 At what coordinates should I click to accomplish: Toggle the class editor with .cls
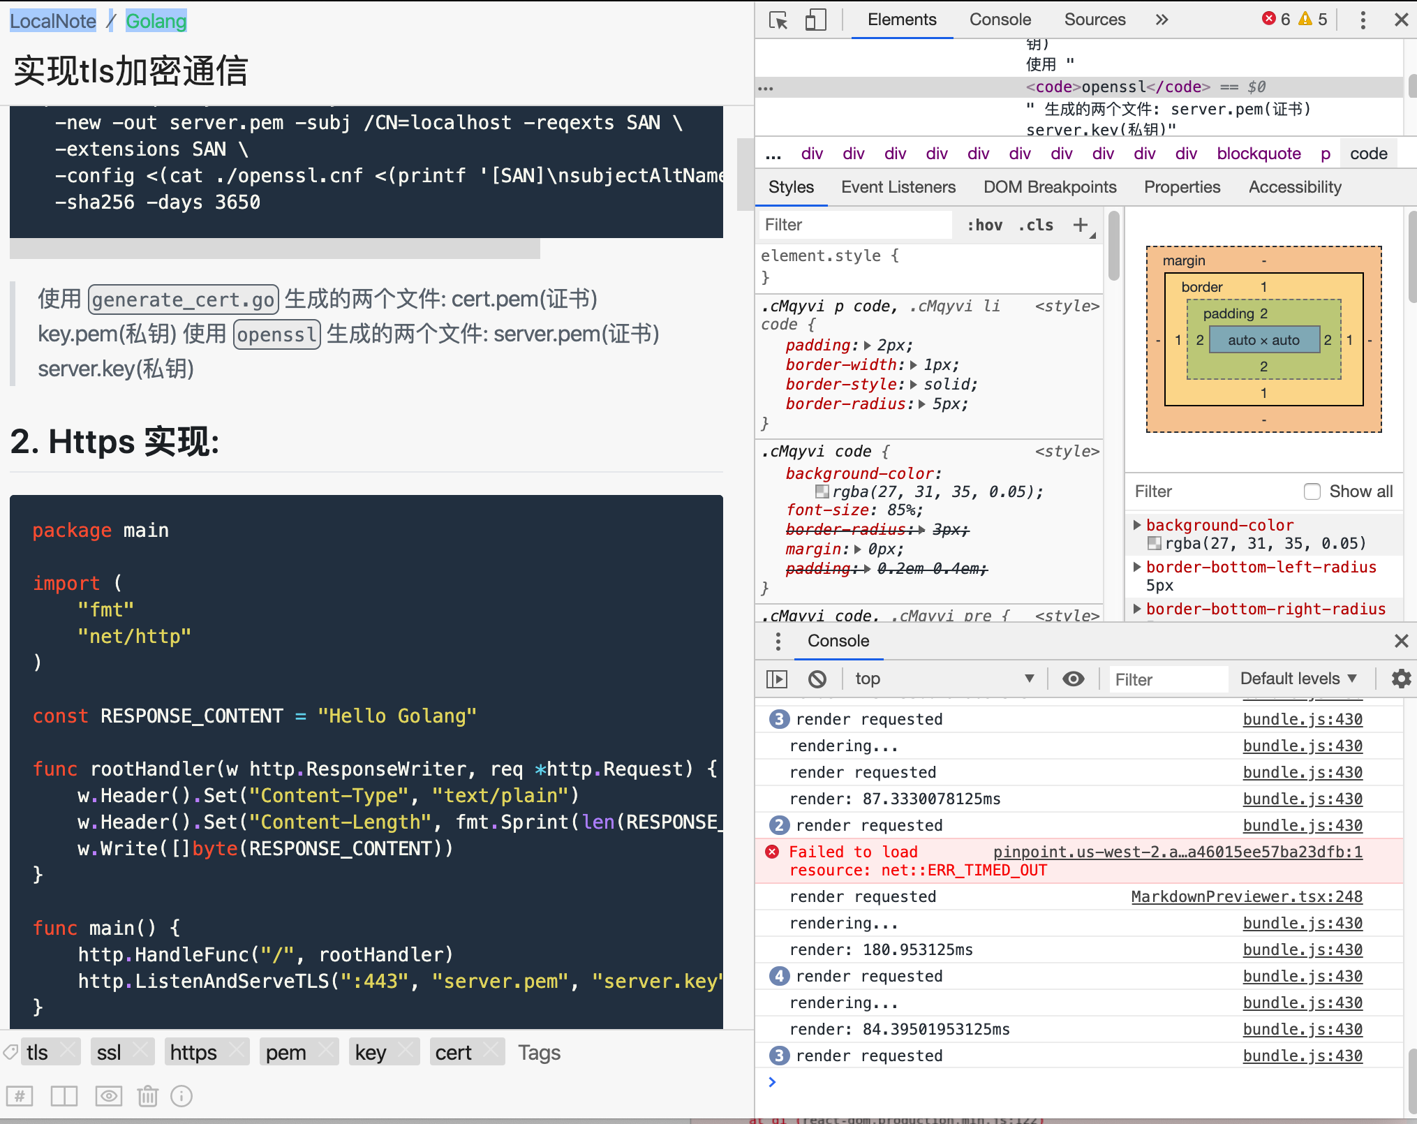[1035, 225]
